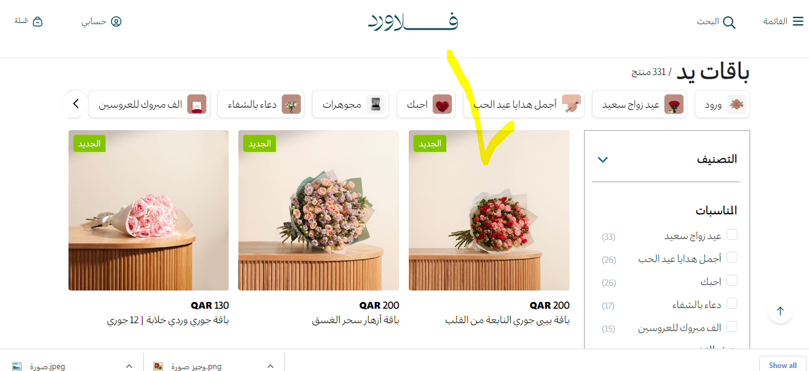This screenshot has height=371, width=809.
Task: Check the عيد زواج سعيد filter checkbox
Action: click(732, 234)
